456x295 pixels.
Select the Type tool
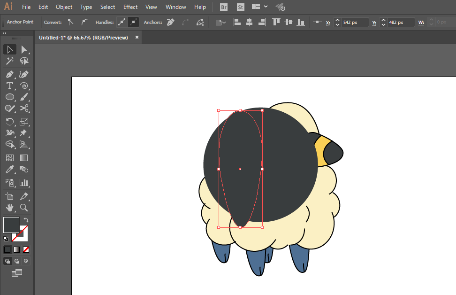9,85
